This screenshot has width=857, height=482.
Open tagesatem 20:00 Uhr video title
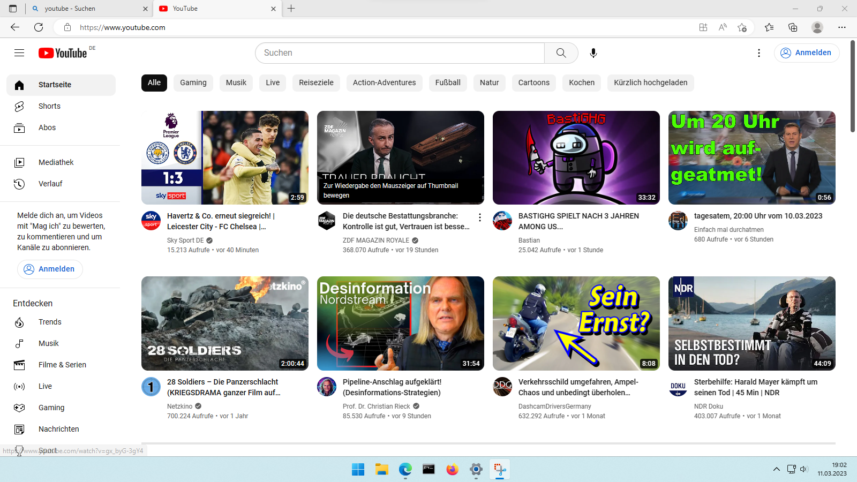click(758, 216)
